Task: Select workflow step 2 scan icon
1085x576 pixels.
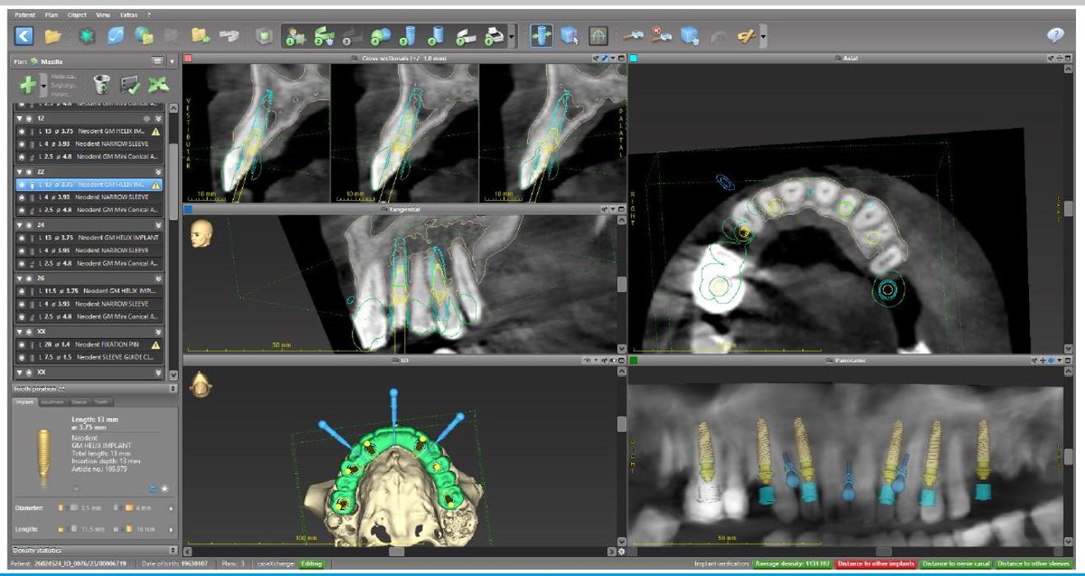Action: 324,35
